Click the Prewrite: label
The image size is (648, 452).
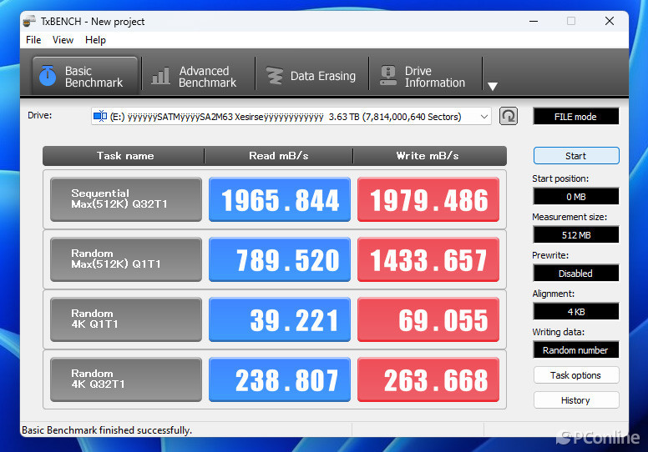pyautogui.click(x=550, y=255)
